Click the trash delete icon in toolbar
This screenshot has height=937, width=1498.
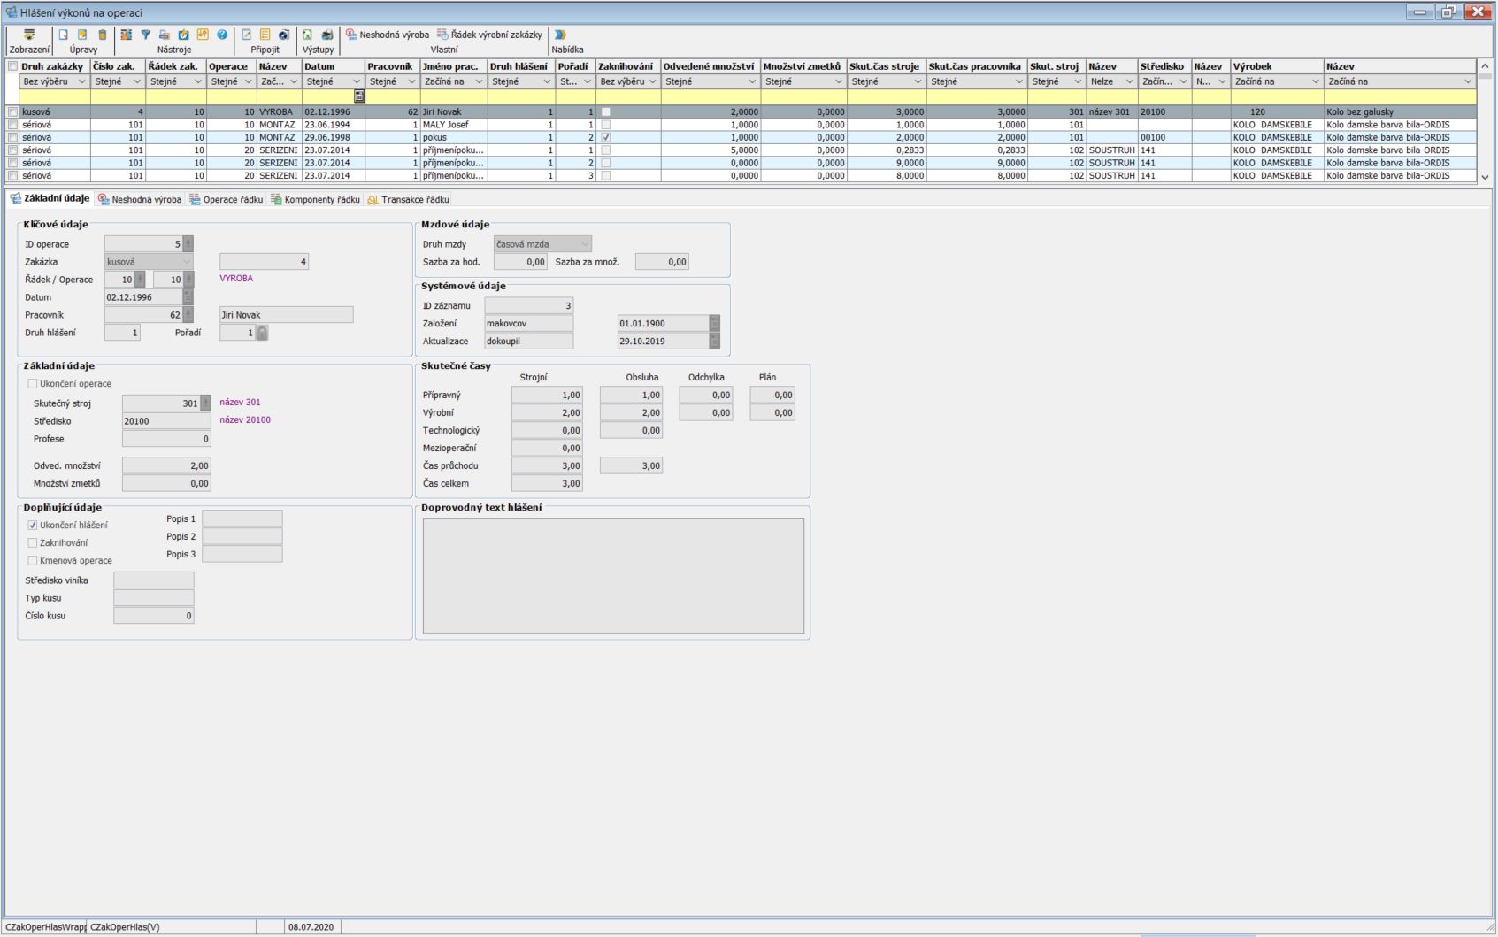coord(103,35)
